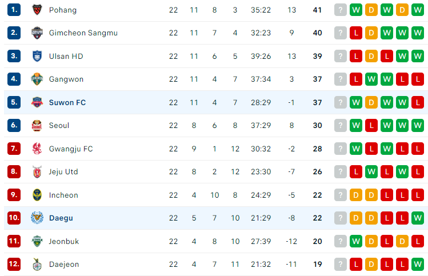
Task: Open the Suwon FC team link
Action: tap(67, 103)
